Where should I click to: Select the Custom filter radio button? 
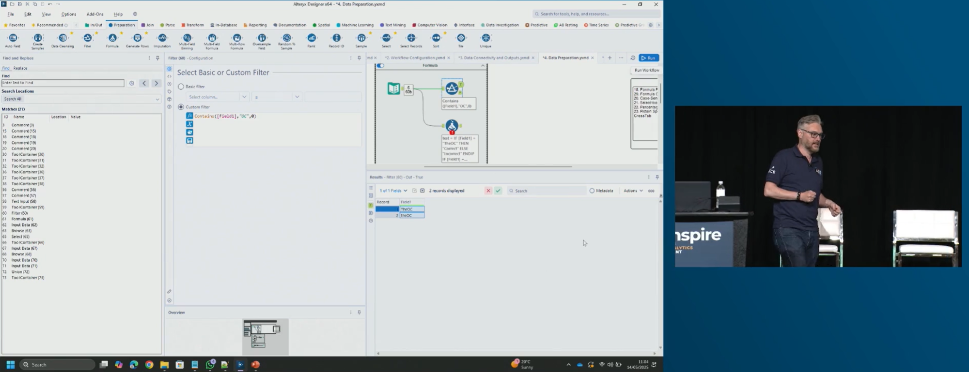click(181, 107)
